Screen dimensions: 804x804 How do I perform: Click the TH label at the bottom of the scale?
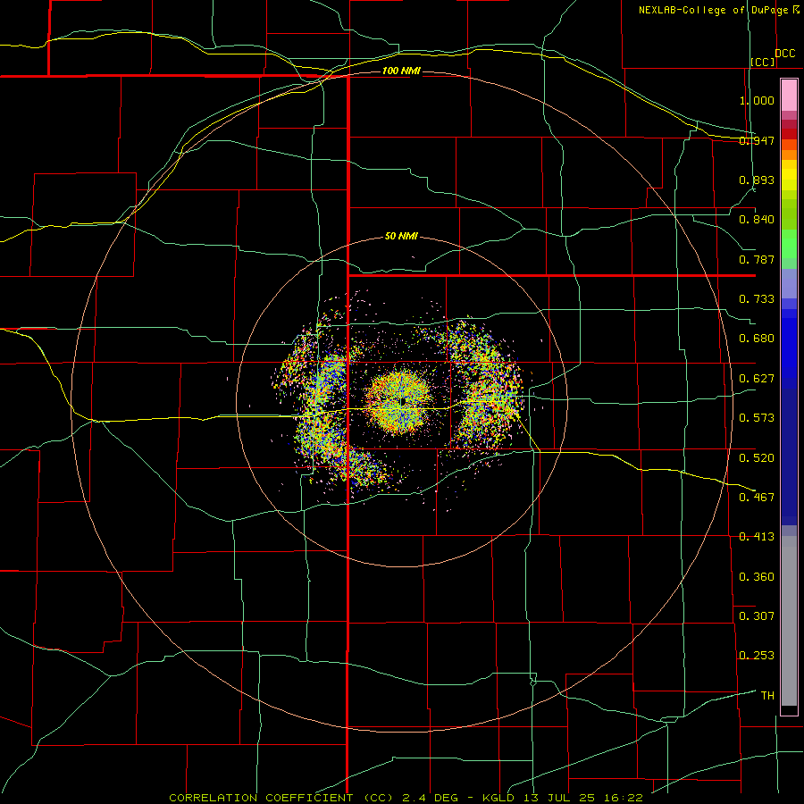(x=767, y=695)
